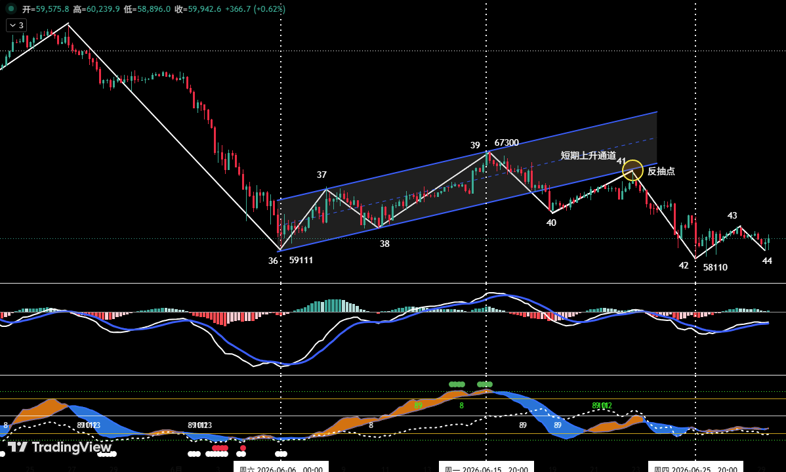Click the 周一 2026-06-15 20:00 time label
This screenshot has width=786, height=472.
coord(486,467)
